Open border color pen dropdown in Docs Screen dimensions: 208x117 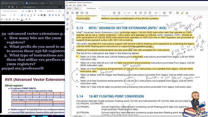(22, 19)
